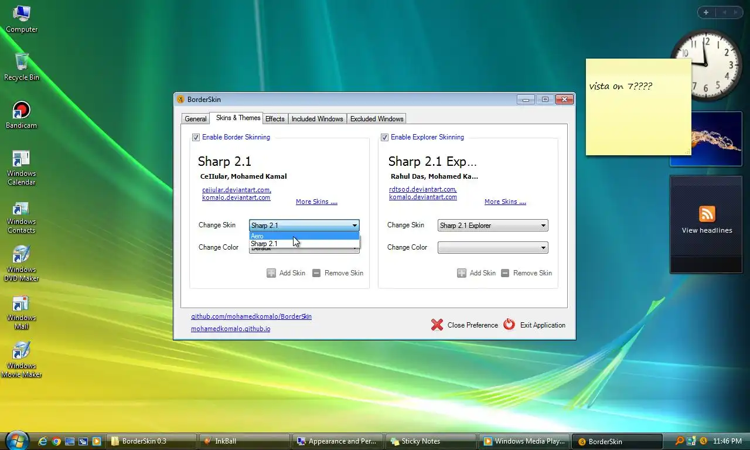Open the github.com/mohamedkomalo/BorderSkin link
This screenshot has height=450, width=750.
[x=251, y=316]
